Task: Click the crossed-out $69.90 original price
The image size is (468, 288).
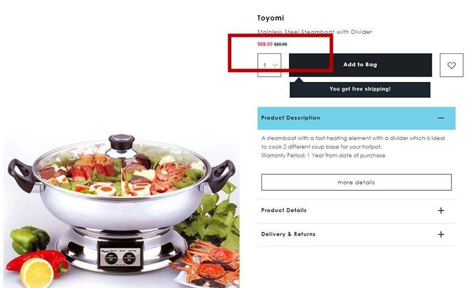Action: [x=281, y=44]
